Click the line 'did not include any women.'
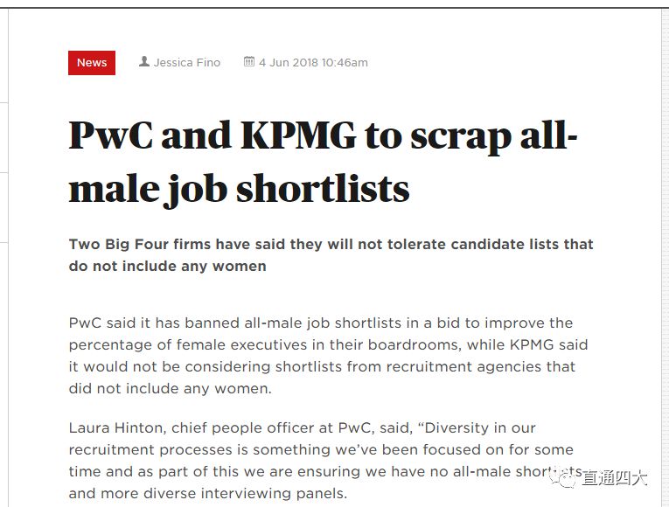Image resolution: width=669 pixels, height=507 pixels. point(171,388)
